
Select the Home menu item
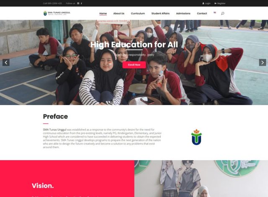(103, 13)
